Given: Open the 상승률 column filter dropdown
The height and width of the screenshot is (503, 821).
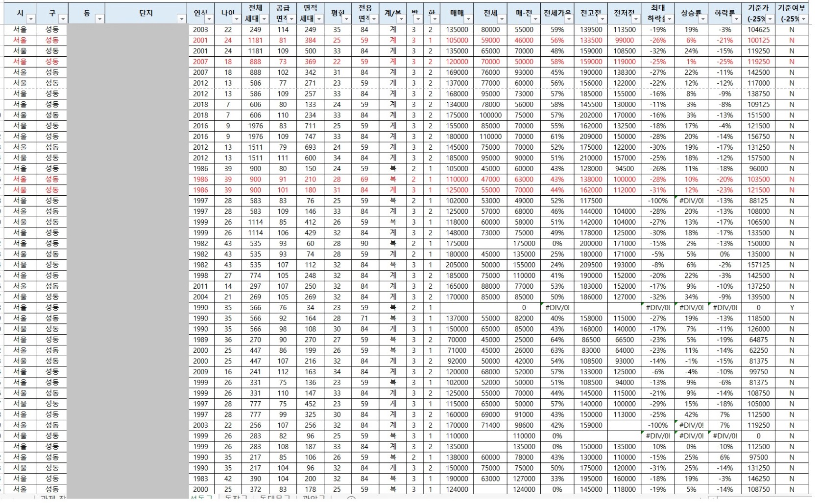Looking at the screenshot, I should click(703, 19).
